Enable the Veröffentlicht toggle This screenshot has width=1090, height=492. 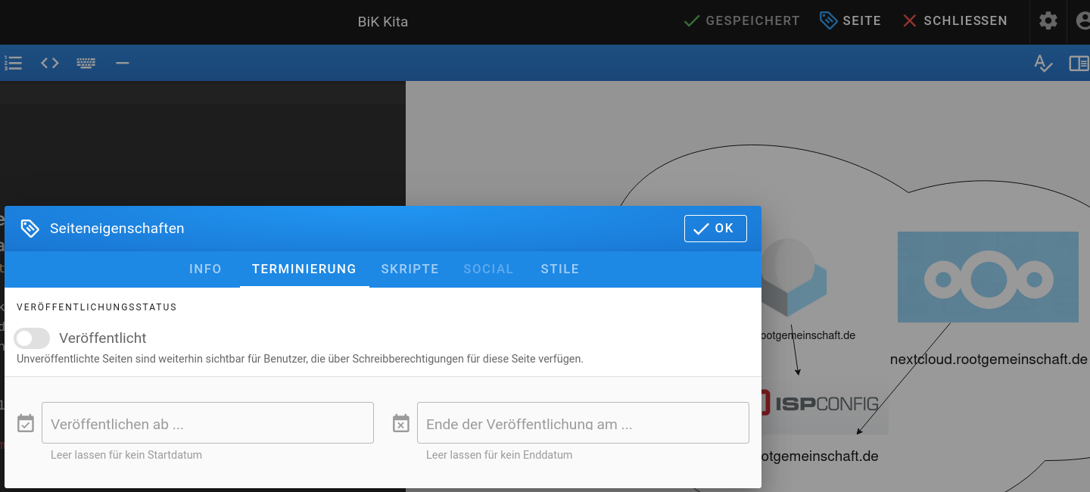[31, 338]
